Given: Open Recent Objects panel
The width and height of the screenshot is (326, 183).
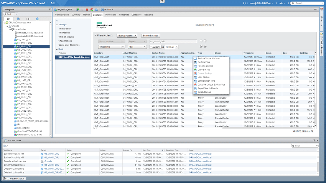Looking at the screenshot, I should [x=14, y=178].
